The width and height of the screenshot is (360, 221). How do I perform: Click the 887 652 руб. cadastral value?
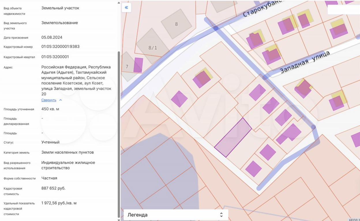53,188
